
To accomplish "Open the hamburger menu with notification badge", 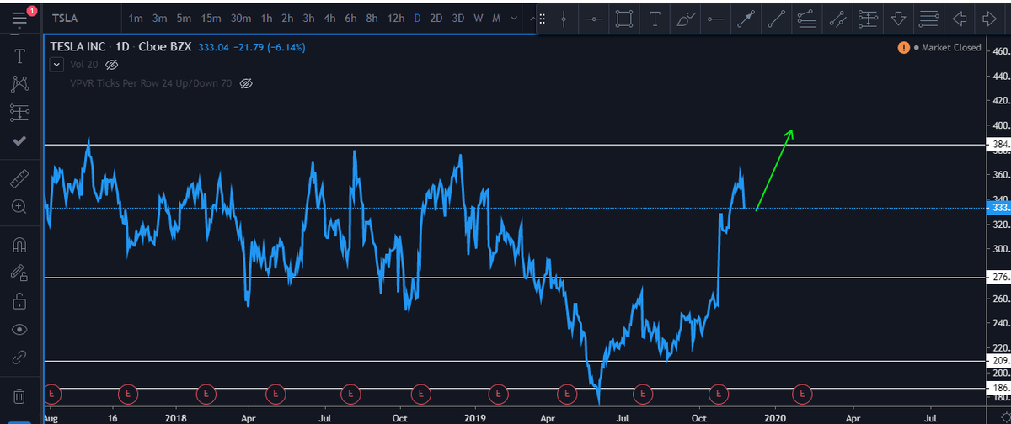I will click(20, 17).
